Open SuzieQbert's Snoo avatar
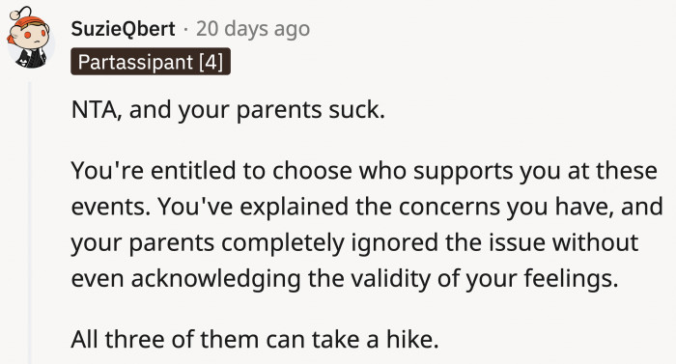The width and height of the screenshot is (676, 364). [x=30, y=38]
